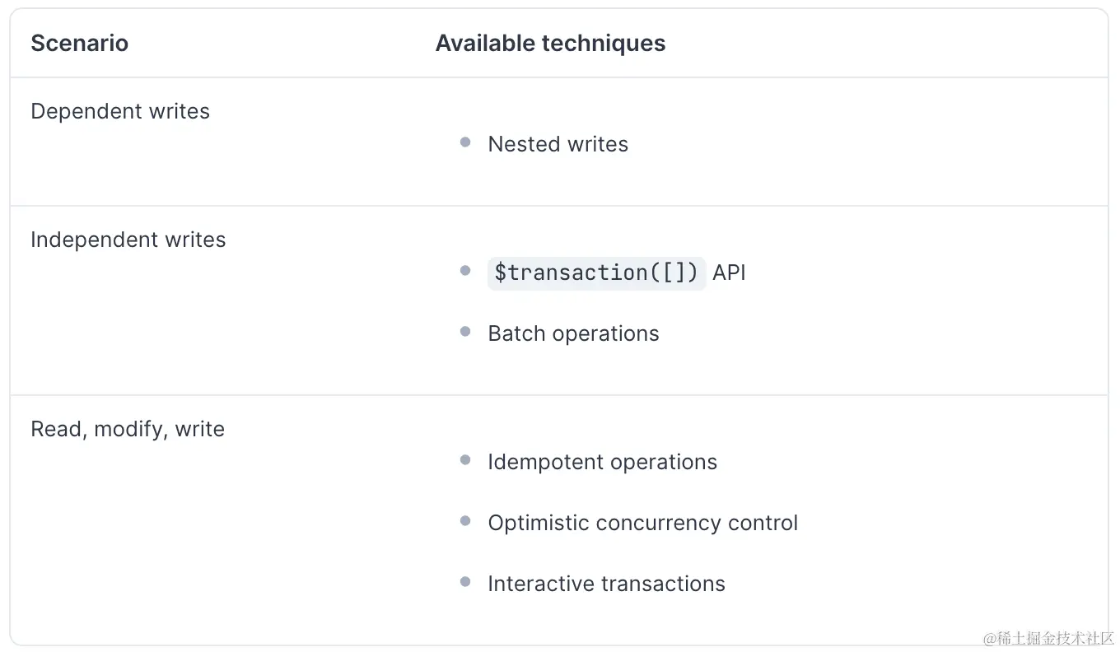Select the "Read, modify, write" scenario cell
Screen dimensions: 1120x652
(x=128, y=430)
